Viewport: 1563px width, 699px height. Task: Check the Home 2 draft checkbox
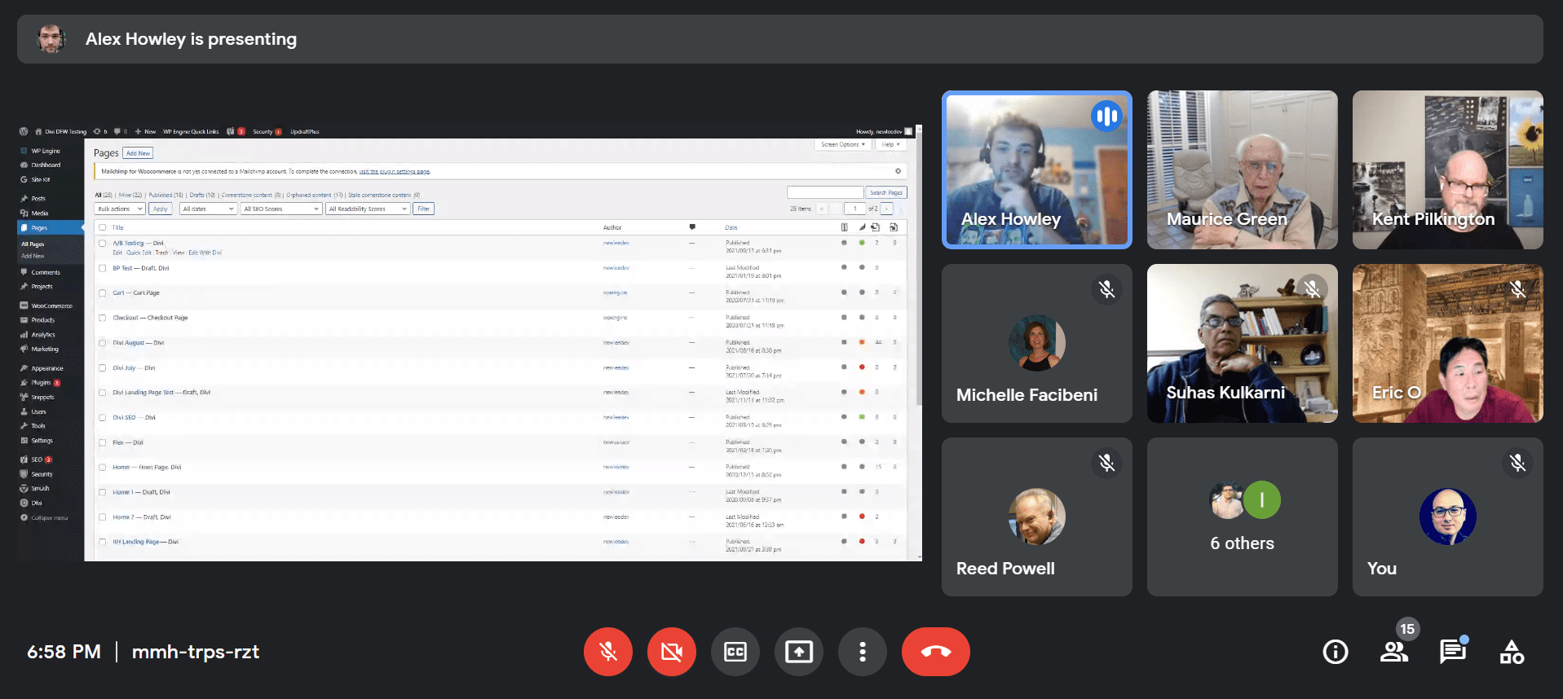(103, 517)
